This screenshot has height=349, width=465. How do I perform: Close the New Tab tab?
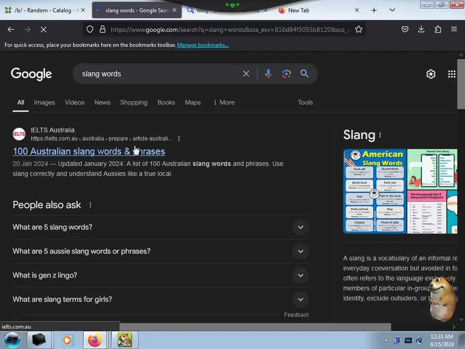[x=357, y=10]
